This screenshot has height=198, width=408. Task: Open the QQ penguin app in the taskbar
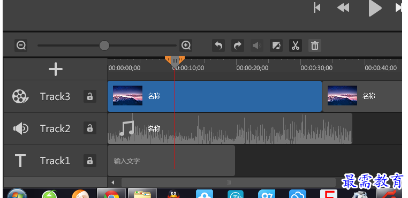[173, 194]
